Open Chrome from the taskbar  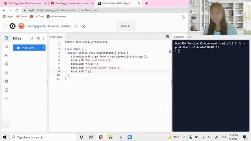[101, 137]
